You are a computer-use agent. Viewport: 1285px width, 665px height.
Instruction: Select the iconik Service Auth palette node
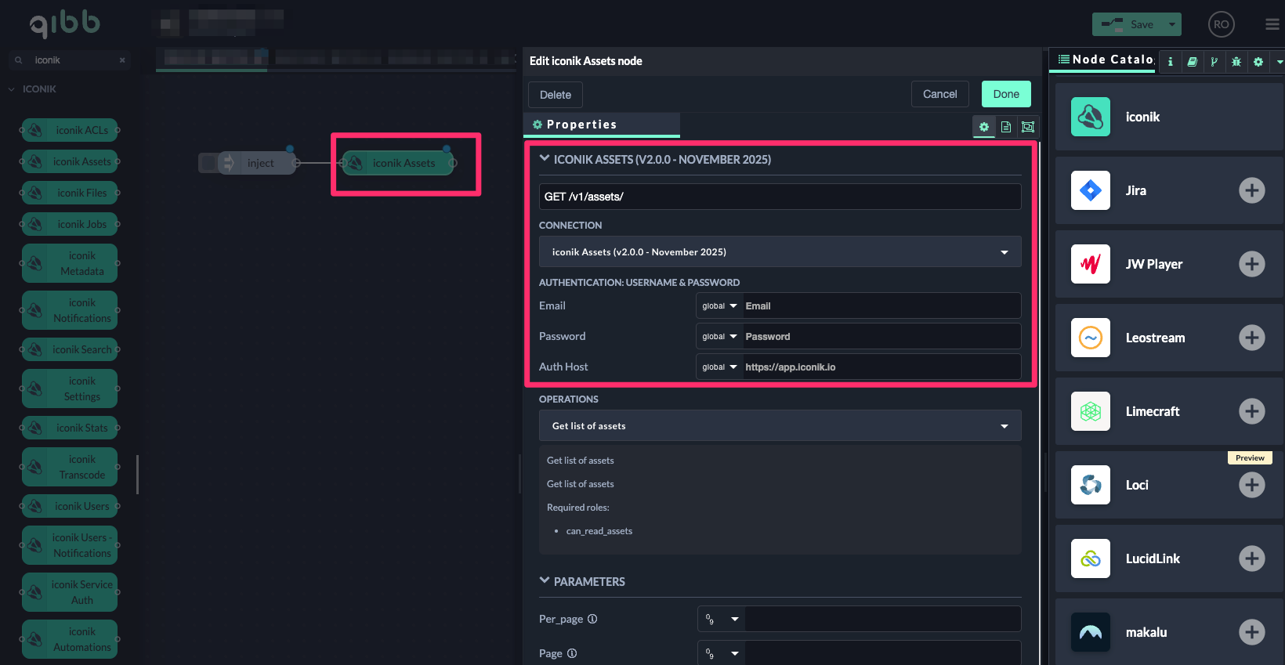point(71,592)
